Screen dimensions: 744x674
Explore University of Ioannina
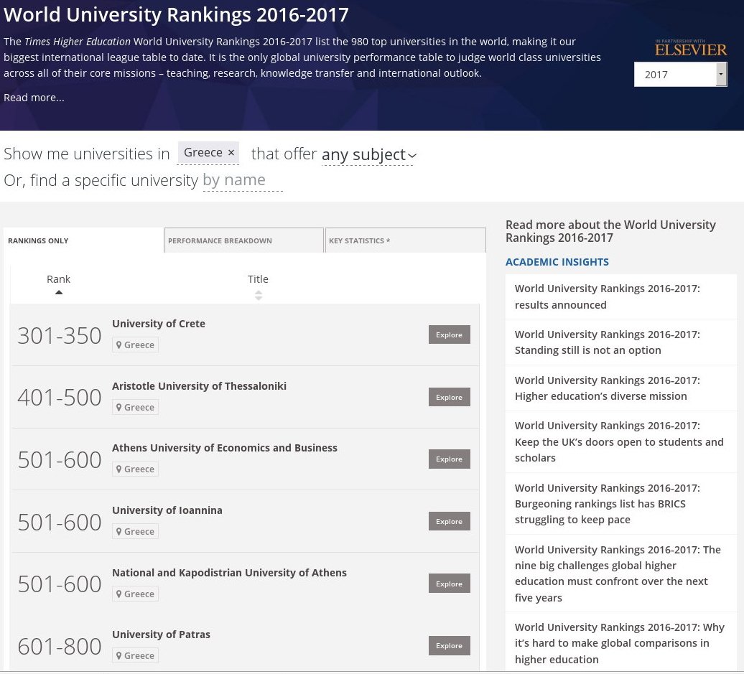pos(450,521)
